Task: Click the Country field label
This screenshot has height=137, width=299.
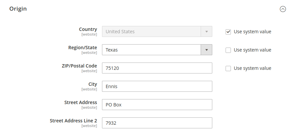Action: click(x=88, y=29)
